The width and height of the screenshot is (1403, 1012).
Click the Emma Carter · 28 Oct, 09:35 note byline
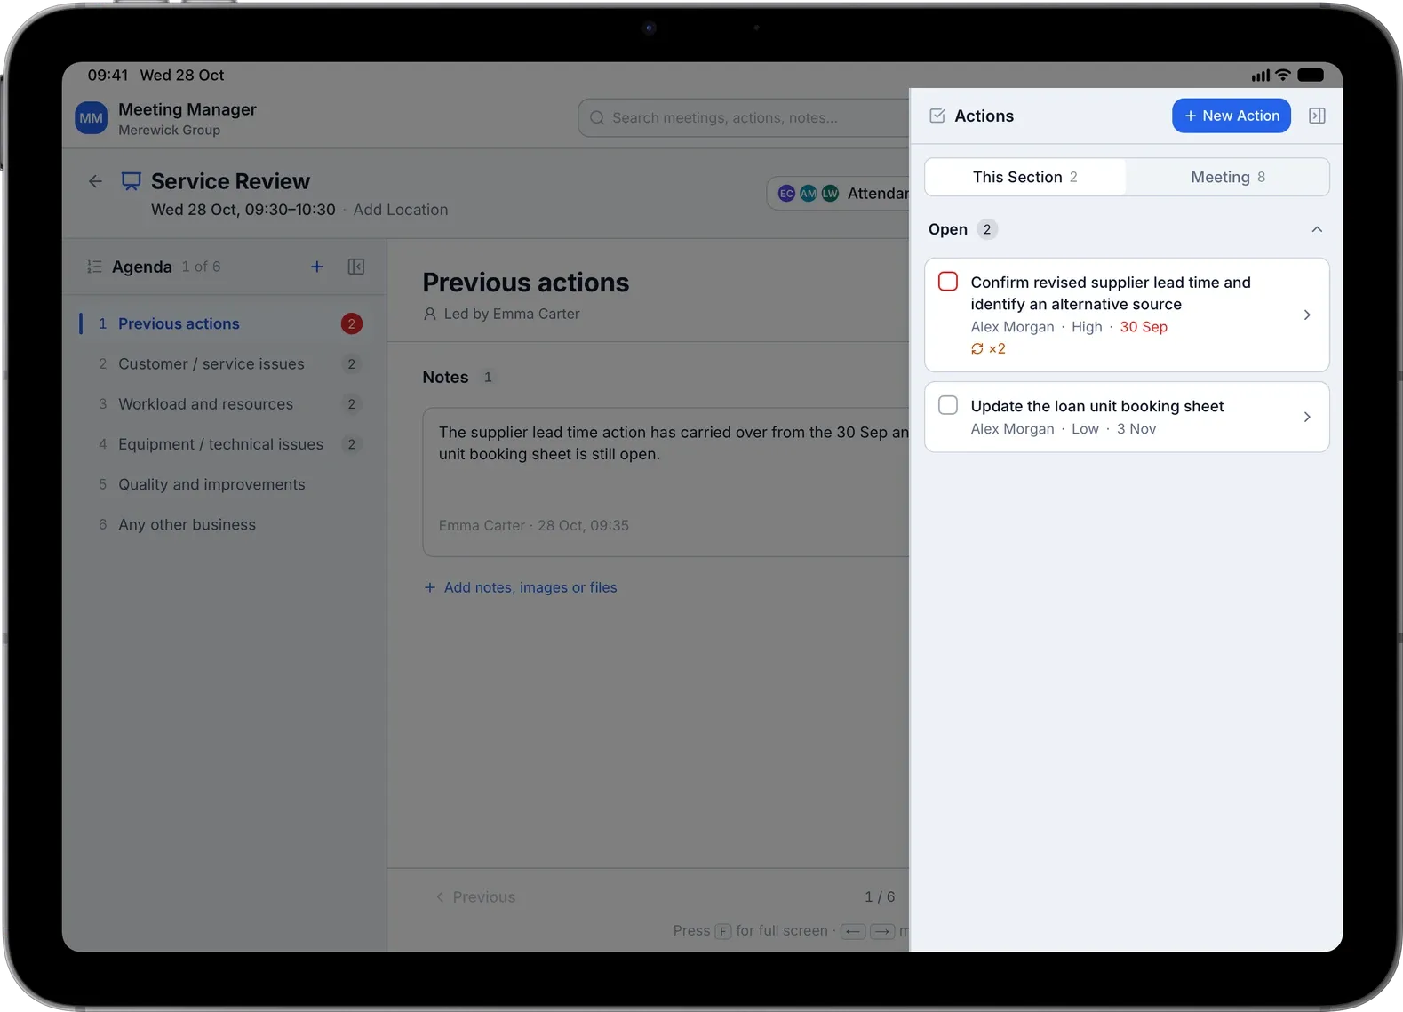534,525
